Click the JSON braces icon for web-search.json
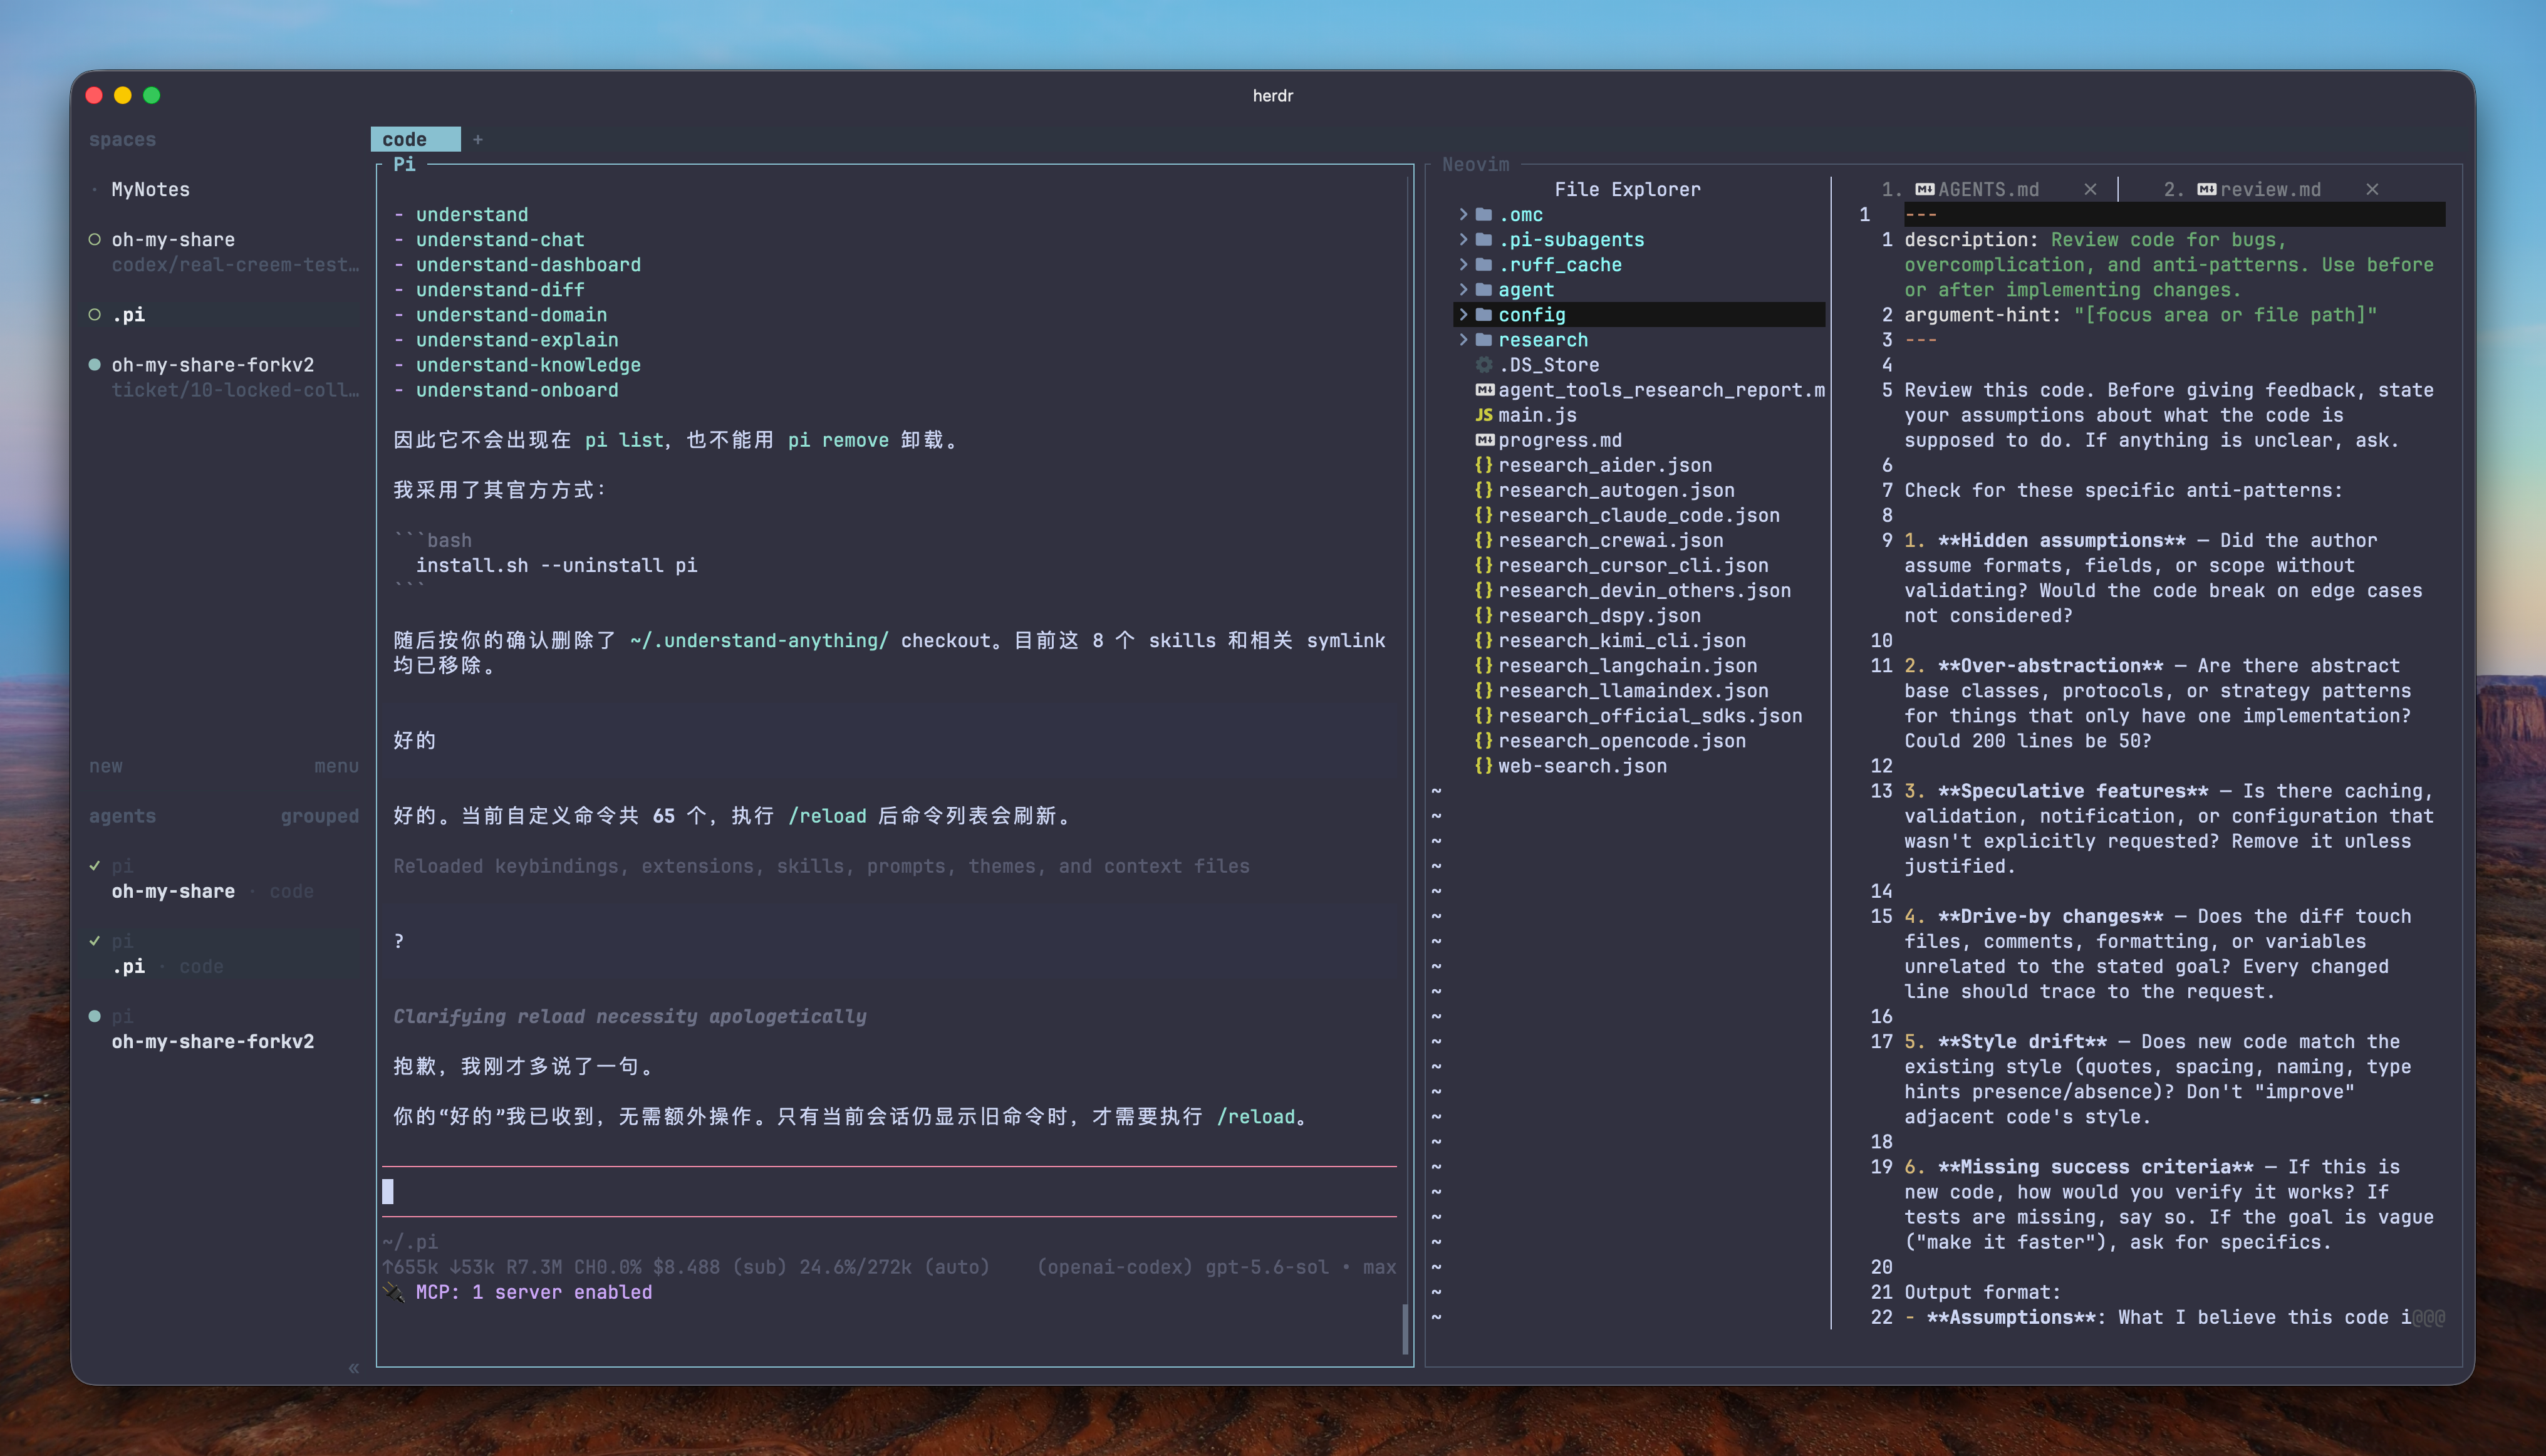Viewport: 2546px width, 1456px height. 1484,766
